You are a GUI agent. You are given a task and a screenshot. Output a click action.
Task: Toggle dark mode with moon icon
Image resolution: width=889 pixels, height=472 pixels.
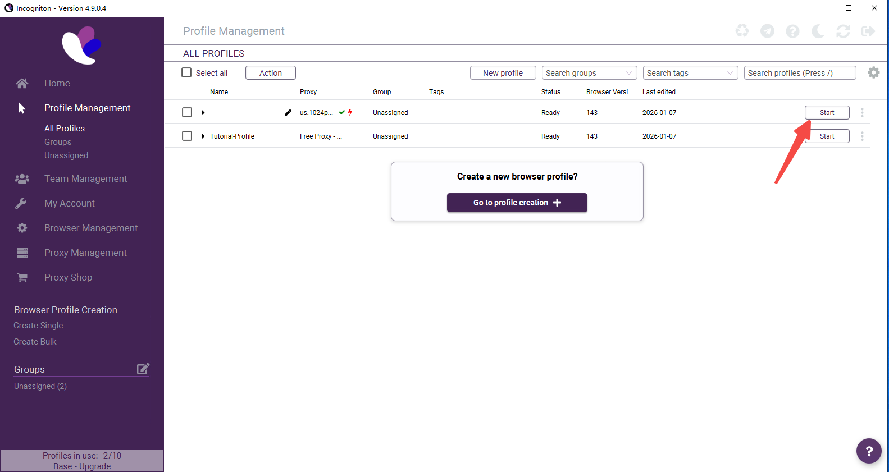pos(818,31)
